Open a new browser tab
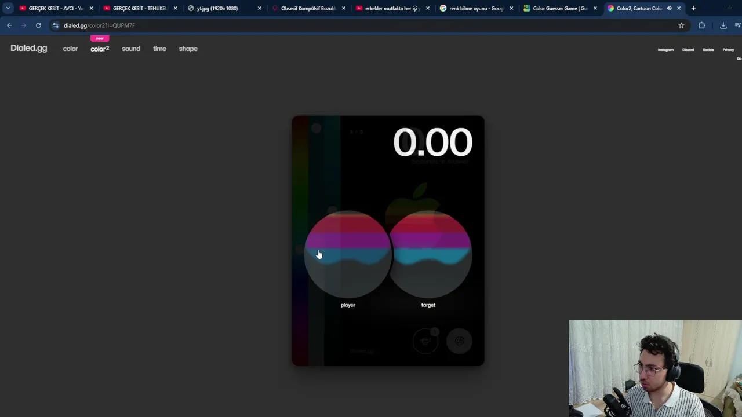 click(x=693, y=8)
